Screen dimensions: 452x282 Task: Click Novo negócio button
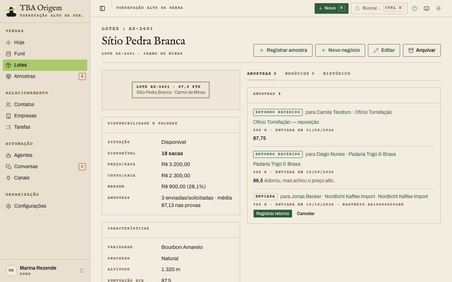coord(340,50)
